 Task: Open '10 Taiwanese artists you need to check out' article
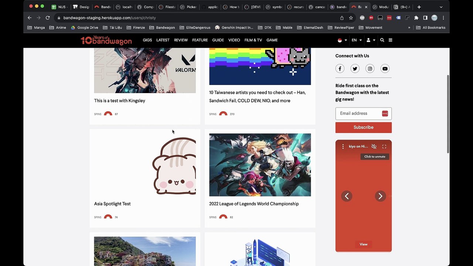(258, 97)
